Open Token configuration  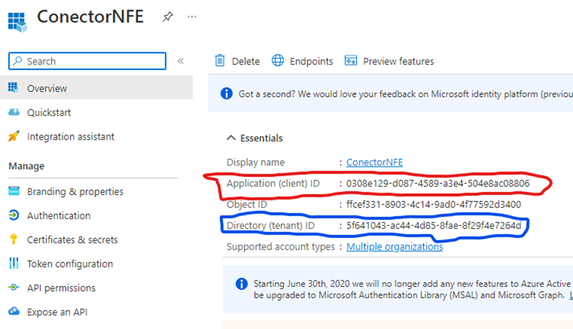[x=70, y=264]
